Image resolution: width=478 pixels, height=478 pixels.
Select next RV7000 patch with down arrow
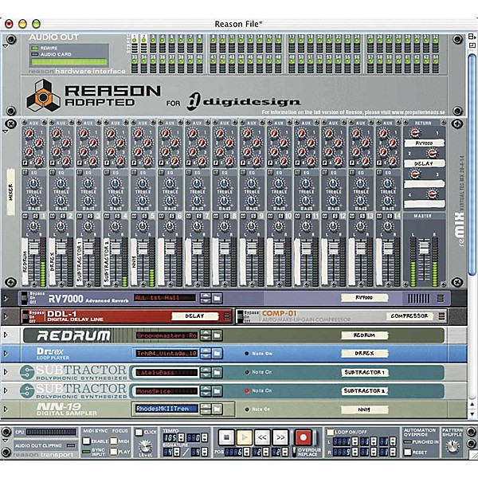[x=206, y=300]
